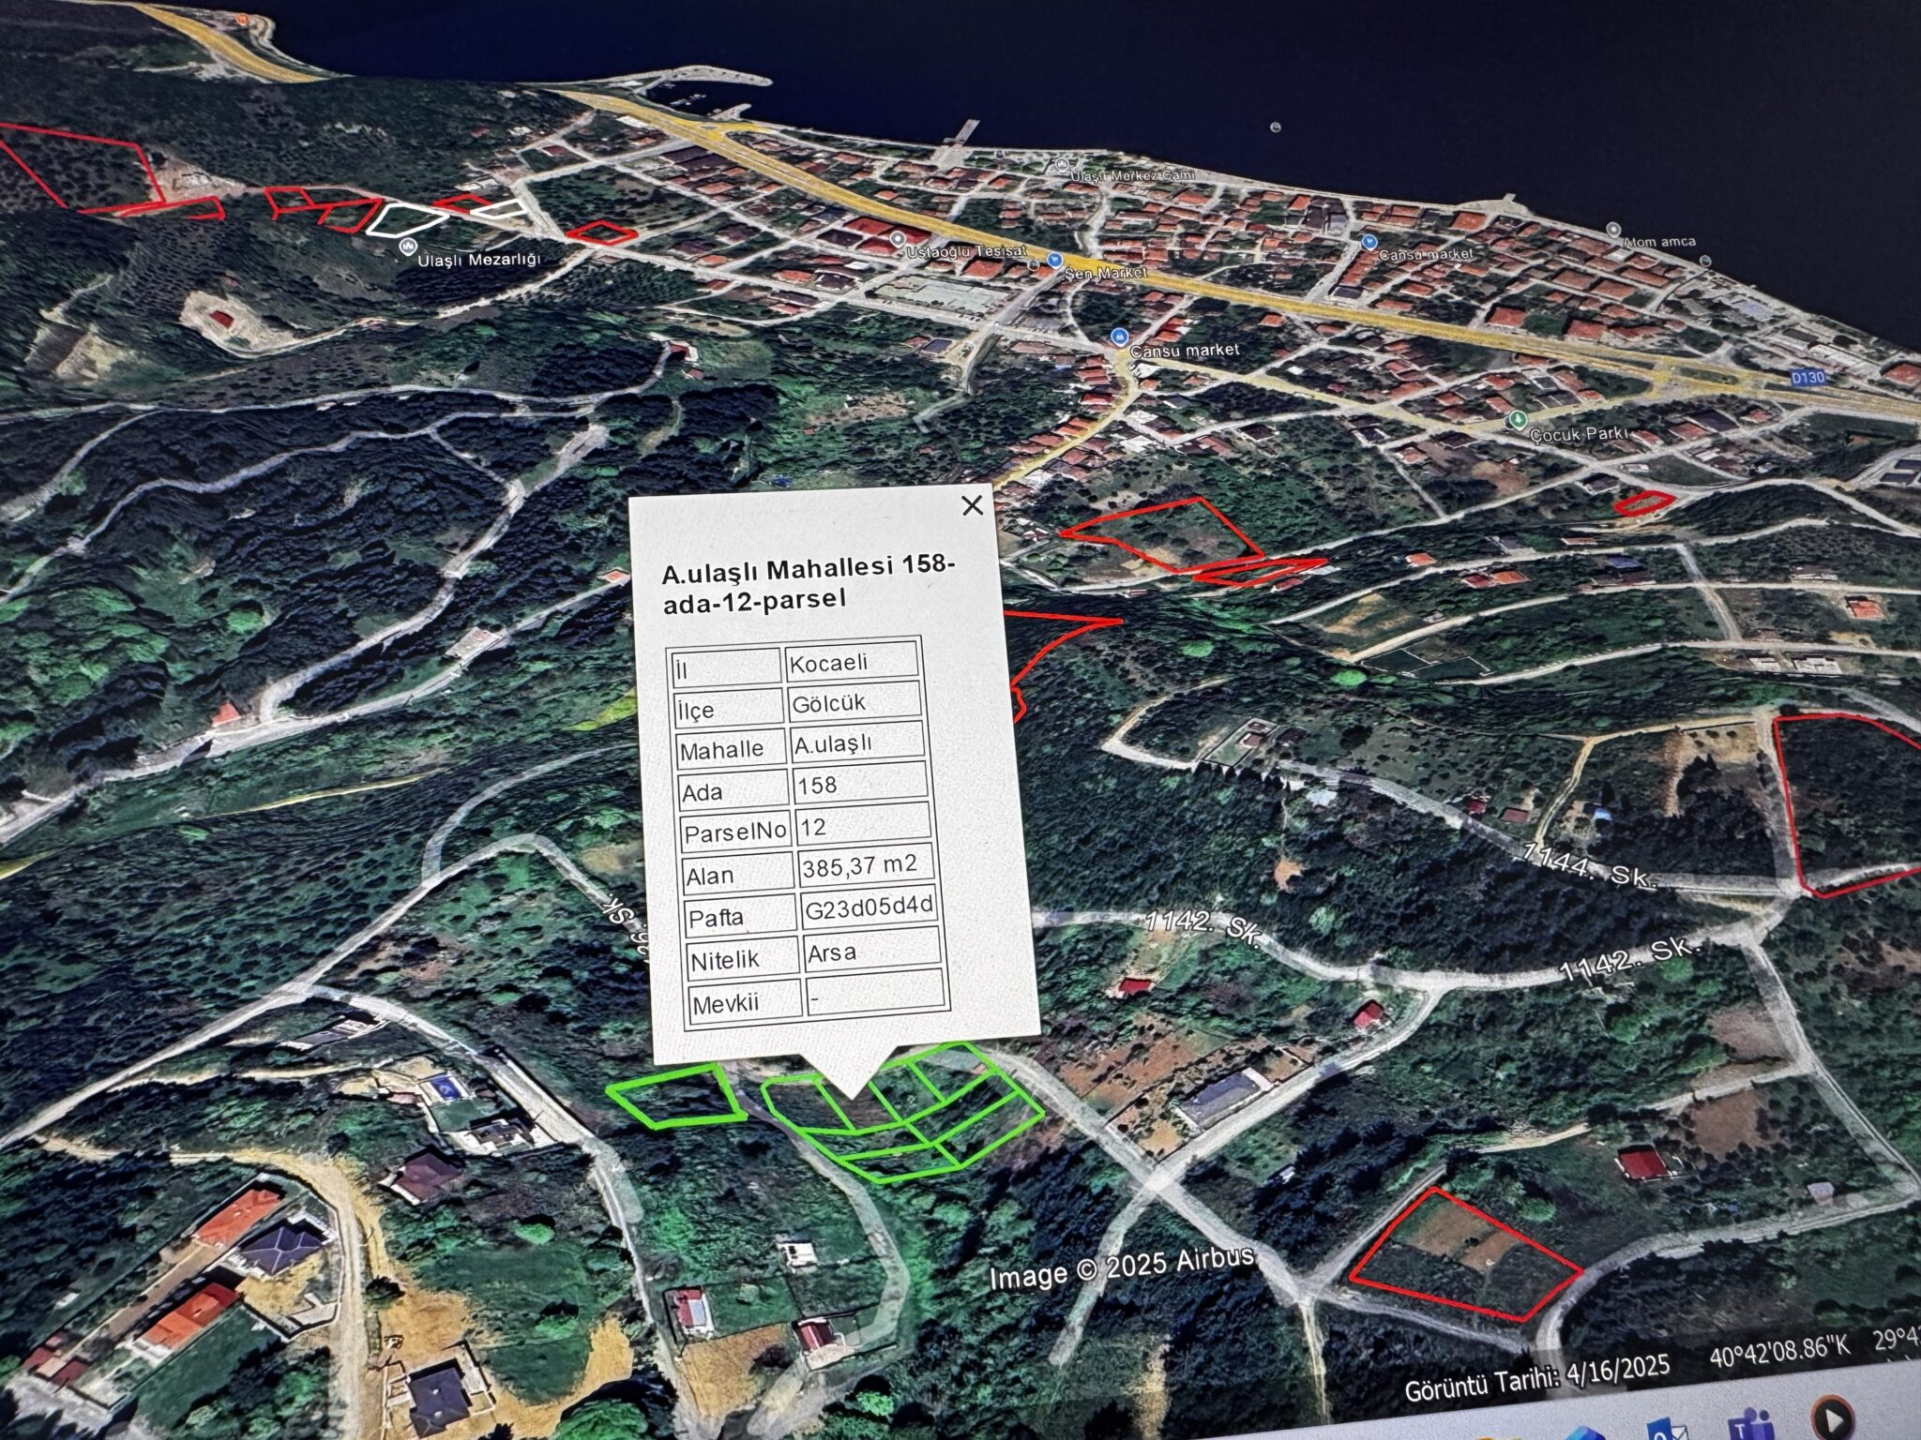Viewport: 1921px width, 1440px height.
Task: Click the latitude readout 40°42'08.86"K
Action: click(1779, 1350)
